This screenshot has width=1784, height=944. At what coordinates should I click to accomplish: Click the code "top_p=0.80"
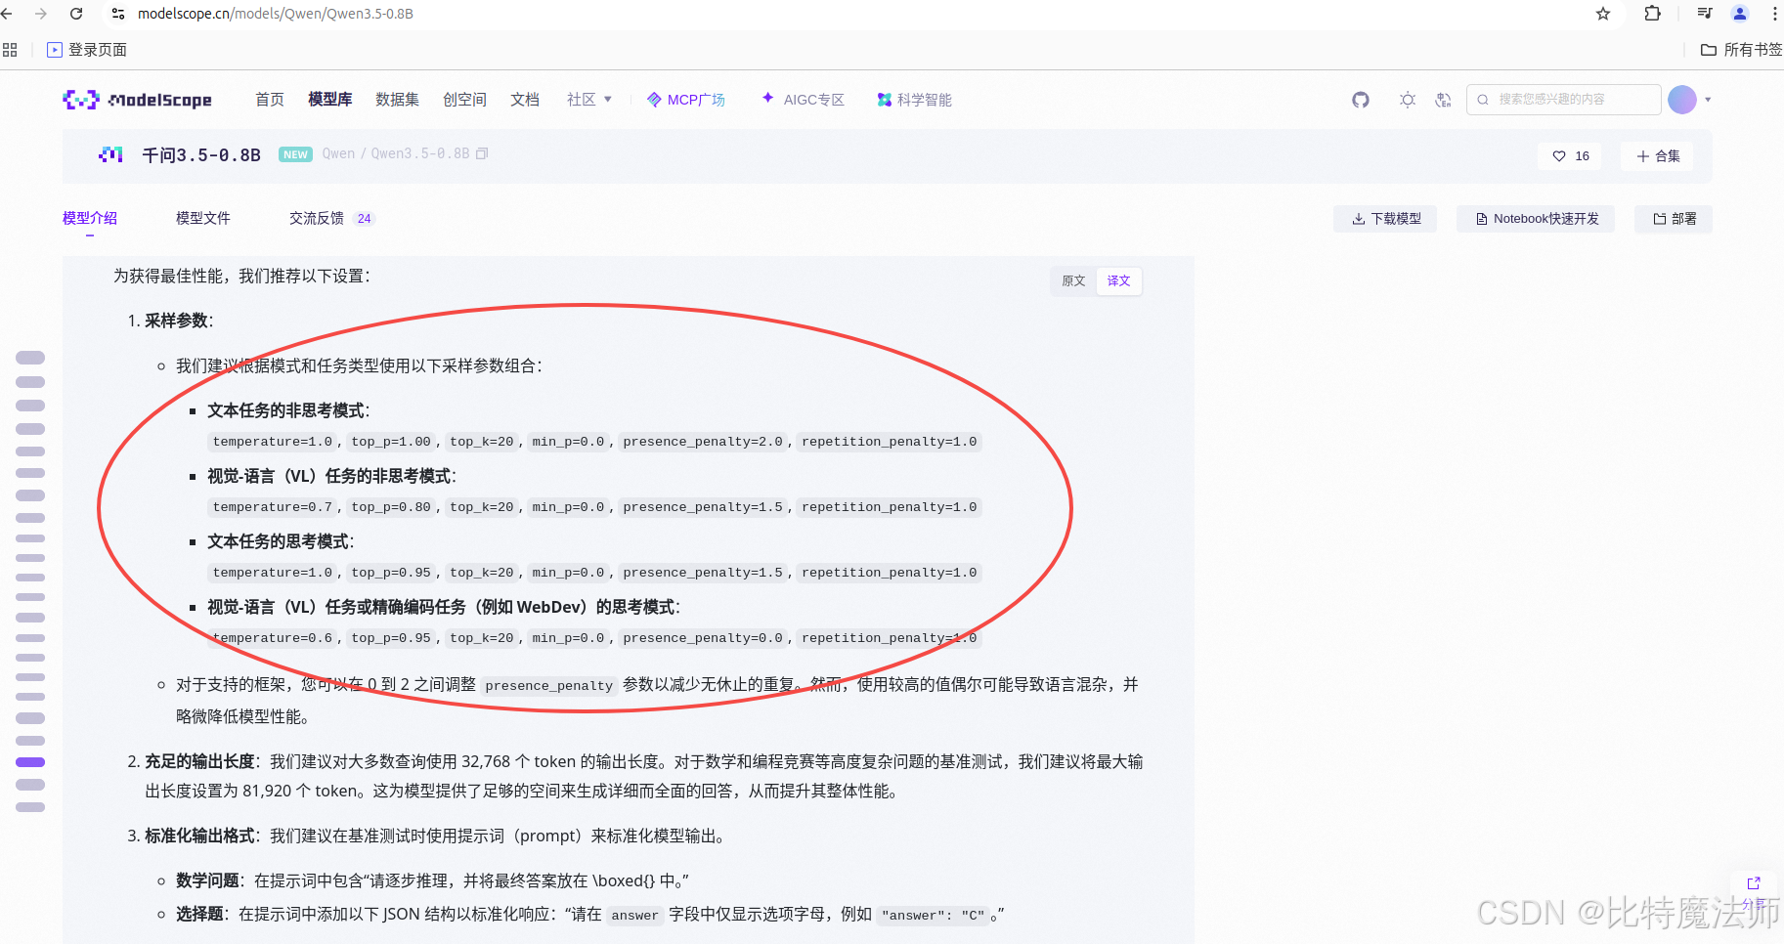click(391, 507)
